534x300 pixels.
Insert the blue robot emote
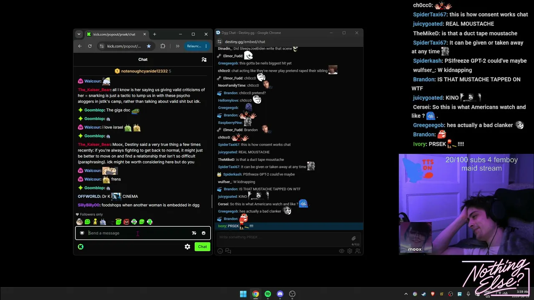coord(103,222)
